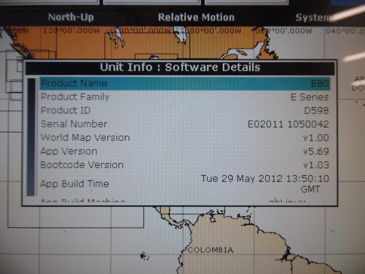365x274 pixels.
Task: Click the v5.69 app version value
Action: (x=316, y=152)
